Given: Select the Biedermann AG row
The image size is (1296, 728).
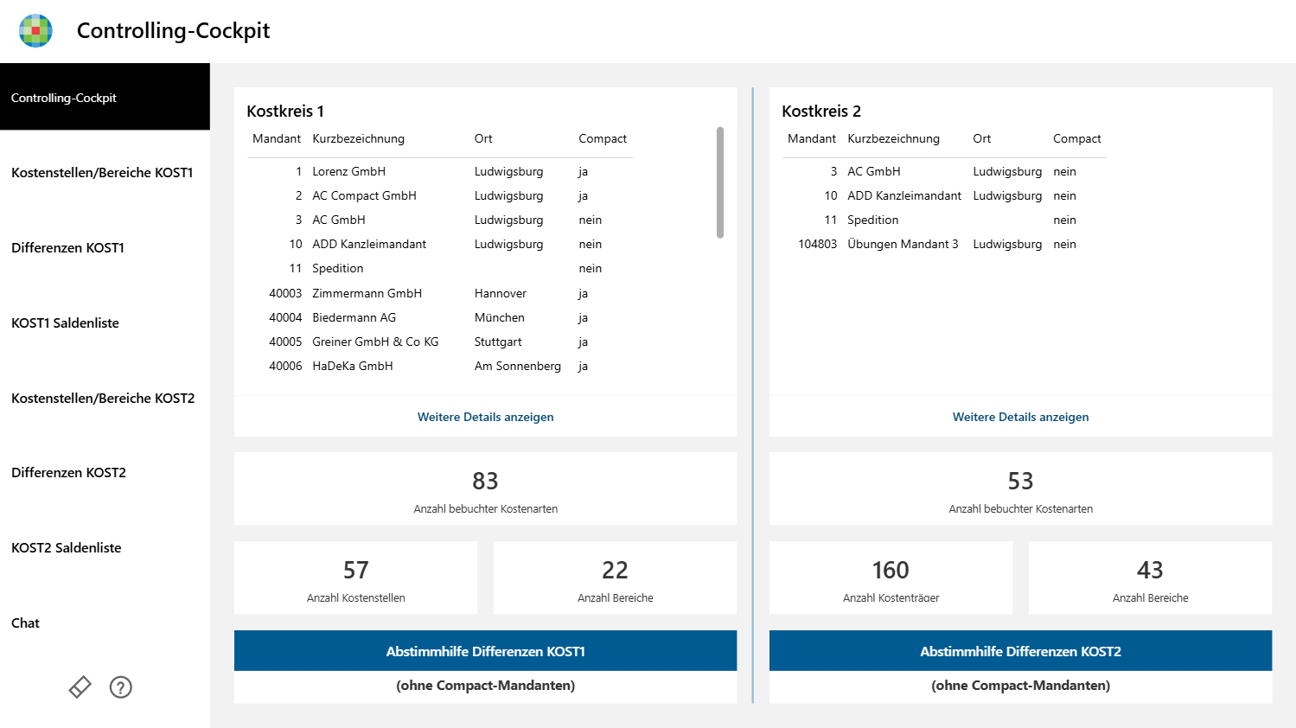Looking at the screenshot, I should pos(440,317).
